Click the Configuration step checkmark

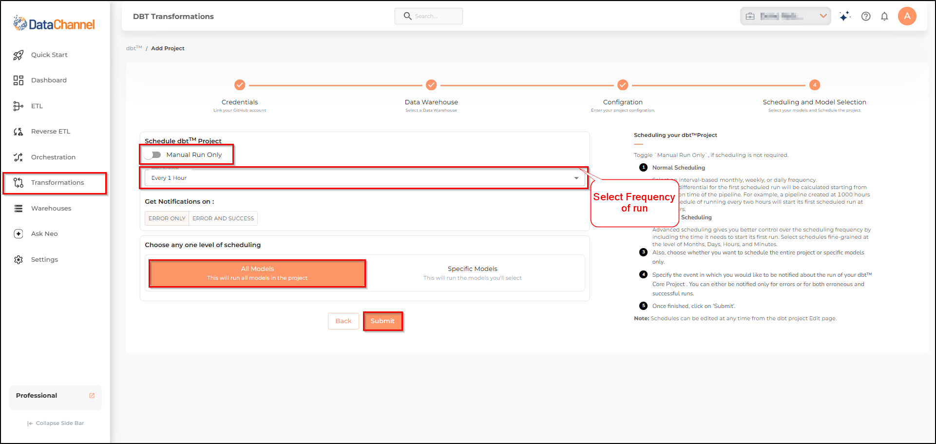pos(623,85)
